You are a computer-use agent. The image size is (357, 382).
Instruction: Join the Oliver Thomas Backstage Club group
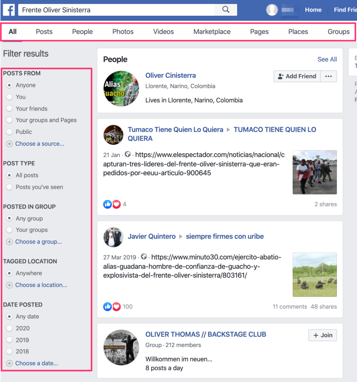(x=322, y=335)
